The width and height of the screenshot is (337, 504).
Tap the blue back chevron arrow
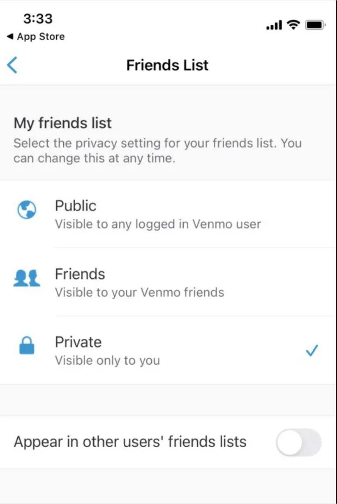click(12, 65)
